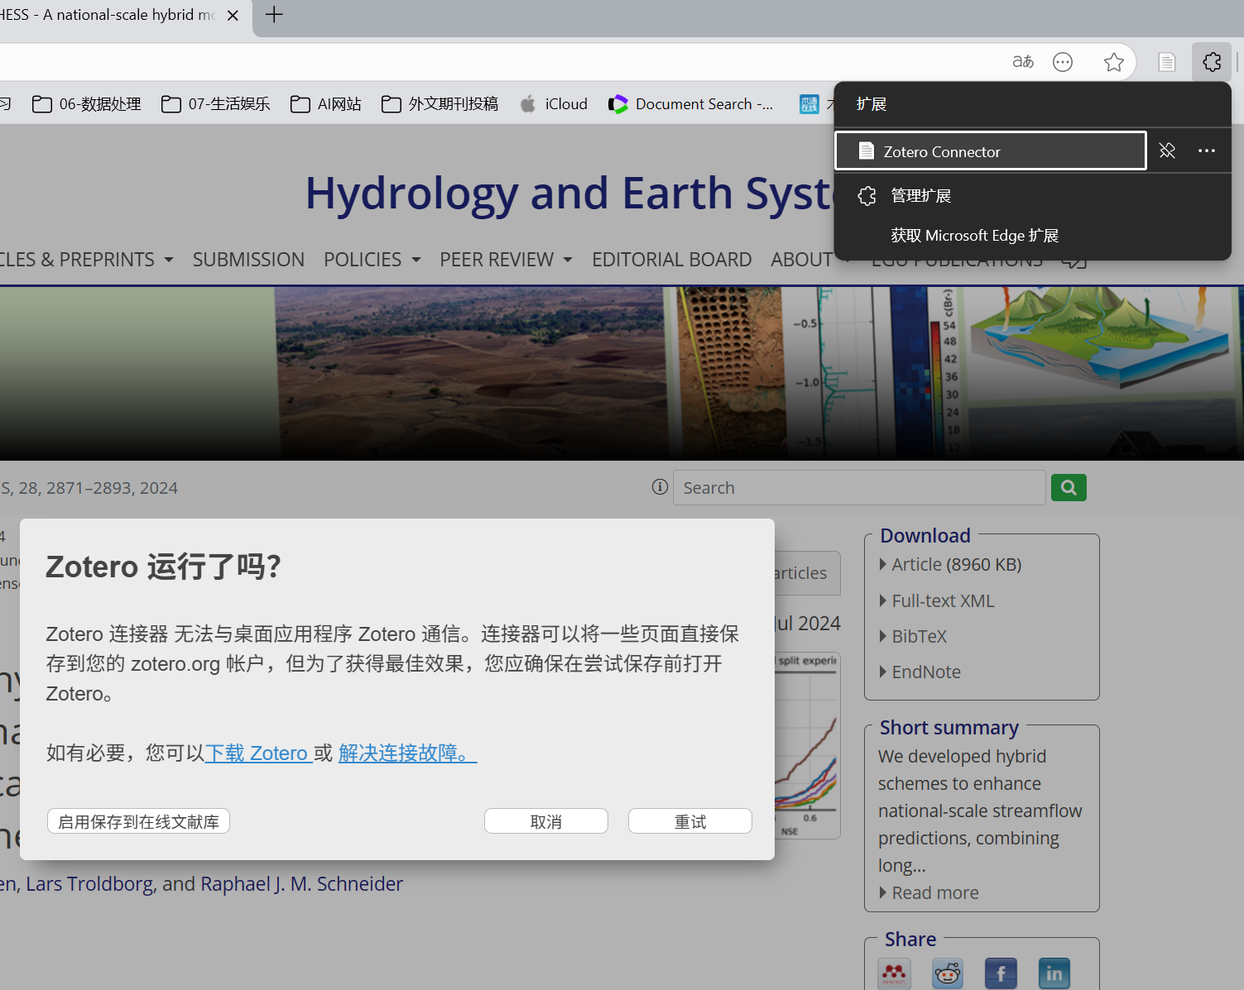Click the search info icon

click(x=660, y=487)
